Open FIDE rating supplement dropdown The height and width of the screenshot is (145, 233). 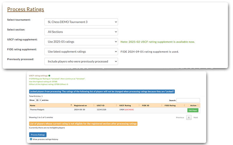(81, 52)
